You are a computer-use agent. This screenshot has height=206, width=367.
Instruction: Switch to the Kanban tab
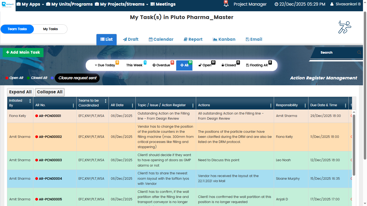[224, 39]
